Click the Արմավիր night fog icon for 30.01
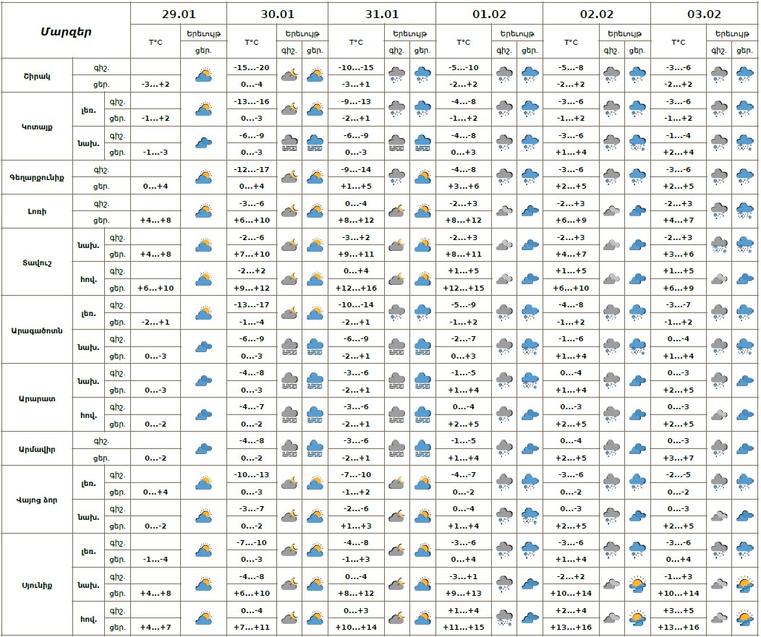 click(x=289, y=449)
